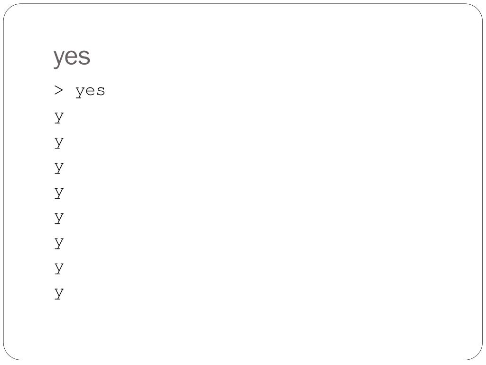Click the seventh "y" output line
The image size is (486, 365).
(59, 268)
